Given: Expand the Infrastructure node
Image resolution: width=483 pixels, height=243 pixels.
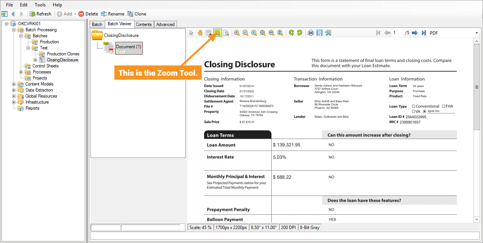Looking at the screenshot, I should (x=14, y=102).
